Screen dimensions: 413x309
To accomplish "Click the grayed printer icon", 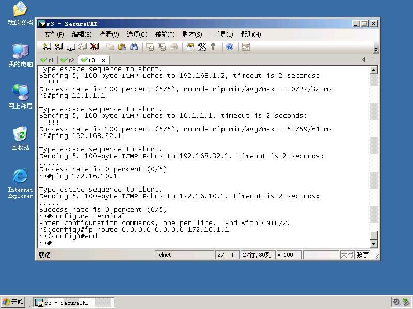I will tap(174, 47).
